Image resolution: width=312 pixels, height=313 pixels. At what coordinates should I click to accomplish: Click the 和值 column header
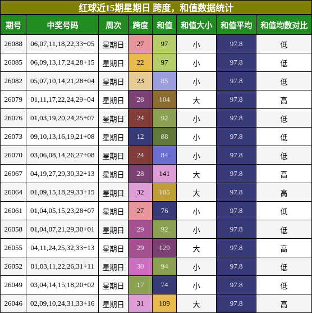pos(164,25)
